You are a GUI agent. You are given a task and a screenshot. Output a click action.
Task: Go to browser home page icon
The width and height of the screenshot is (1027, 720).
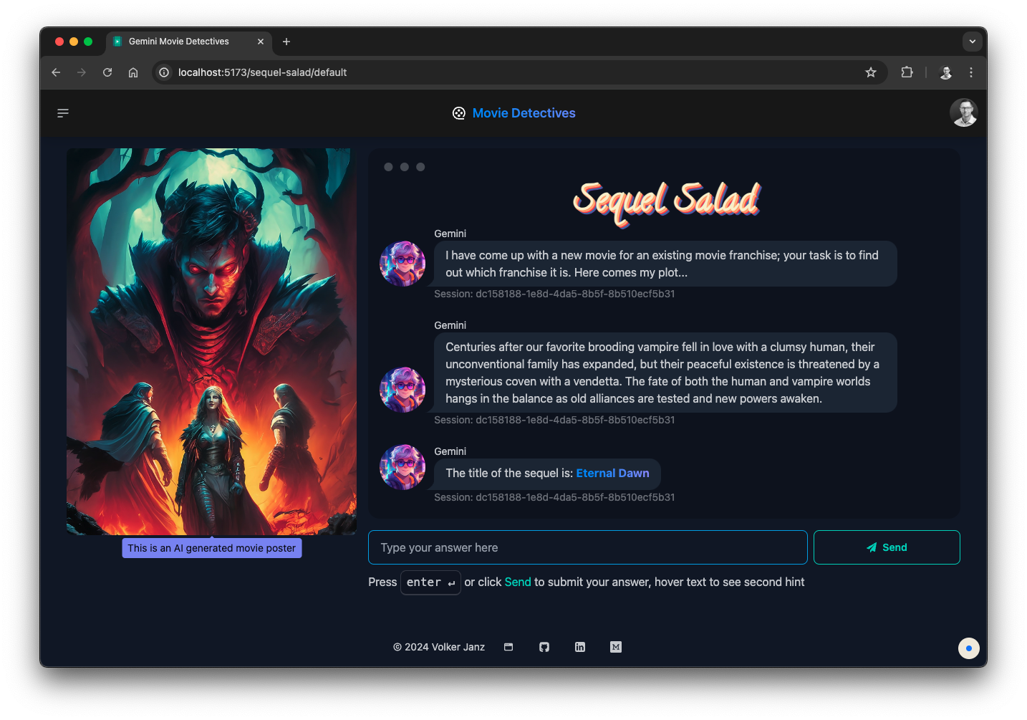pos(133,72)
